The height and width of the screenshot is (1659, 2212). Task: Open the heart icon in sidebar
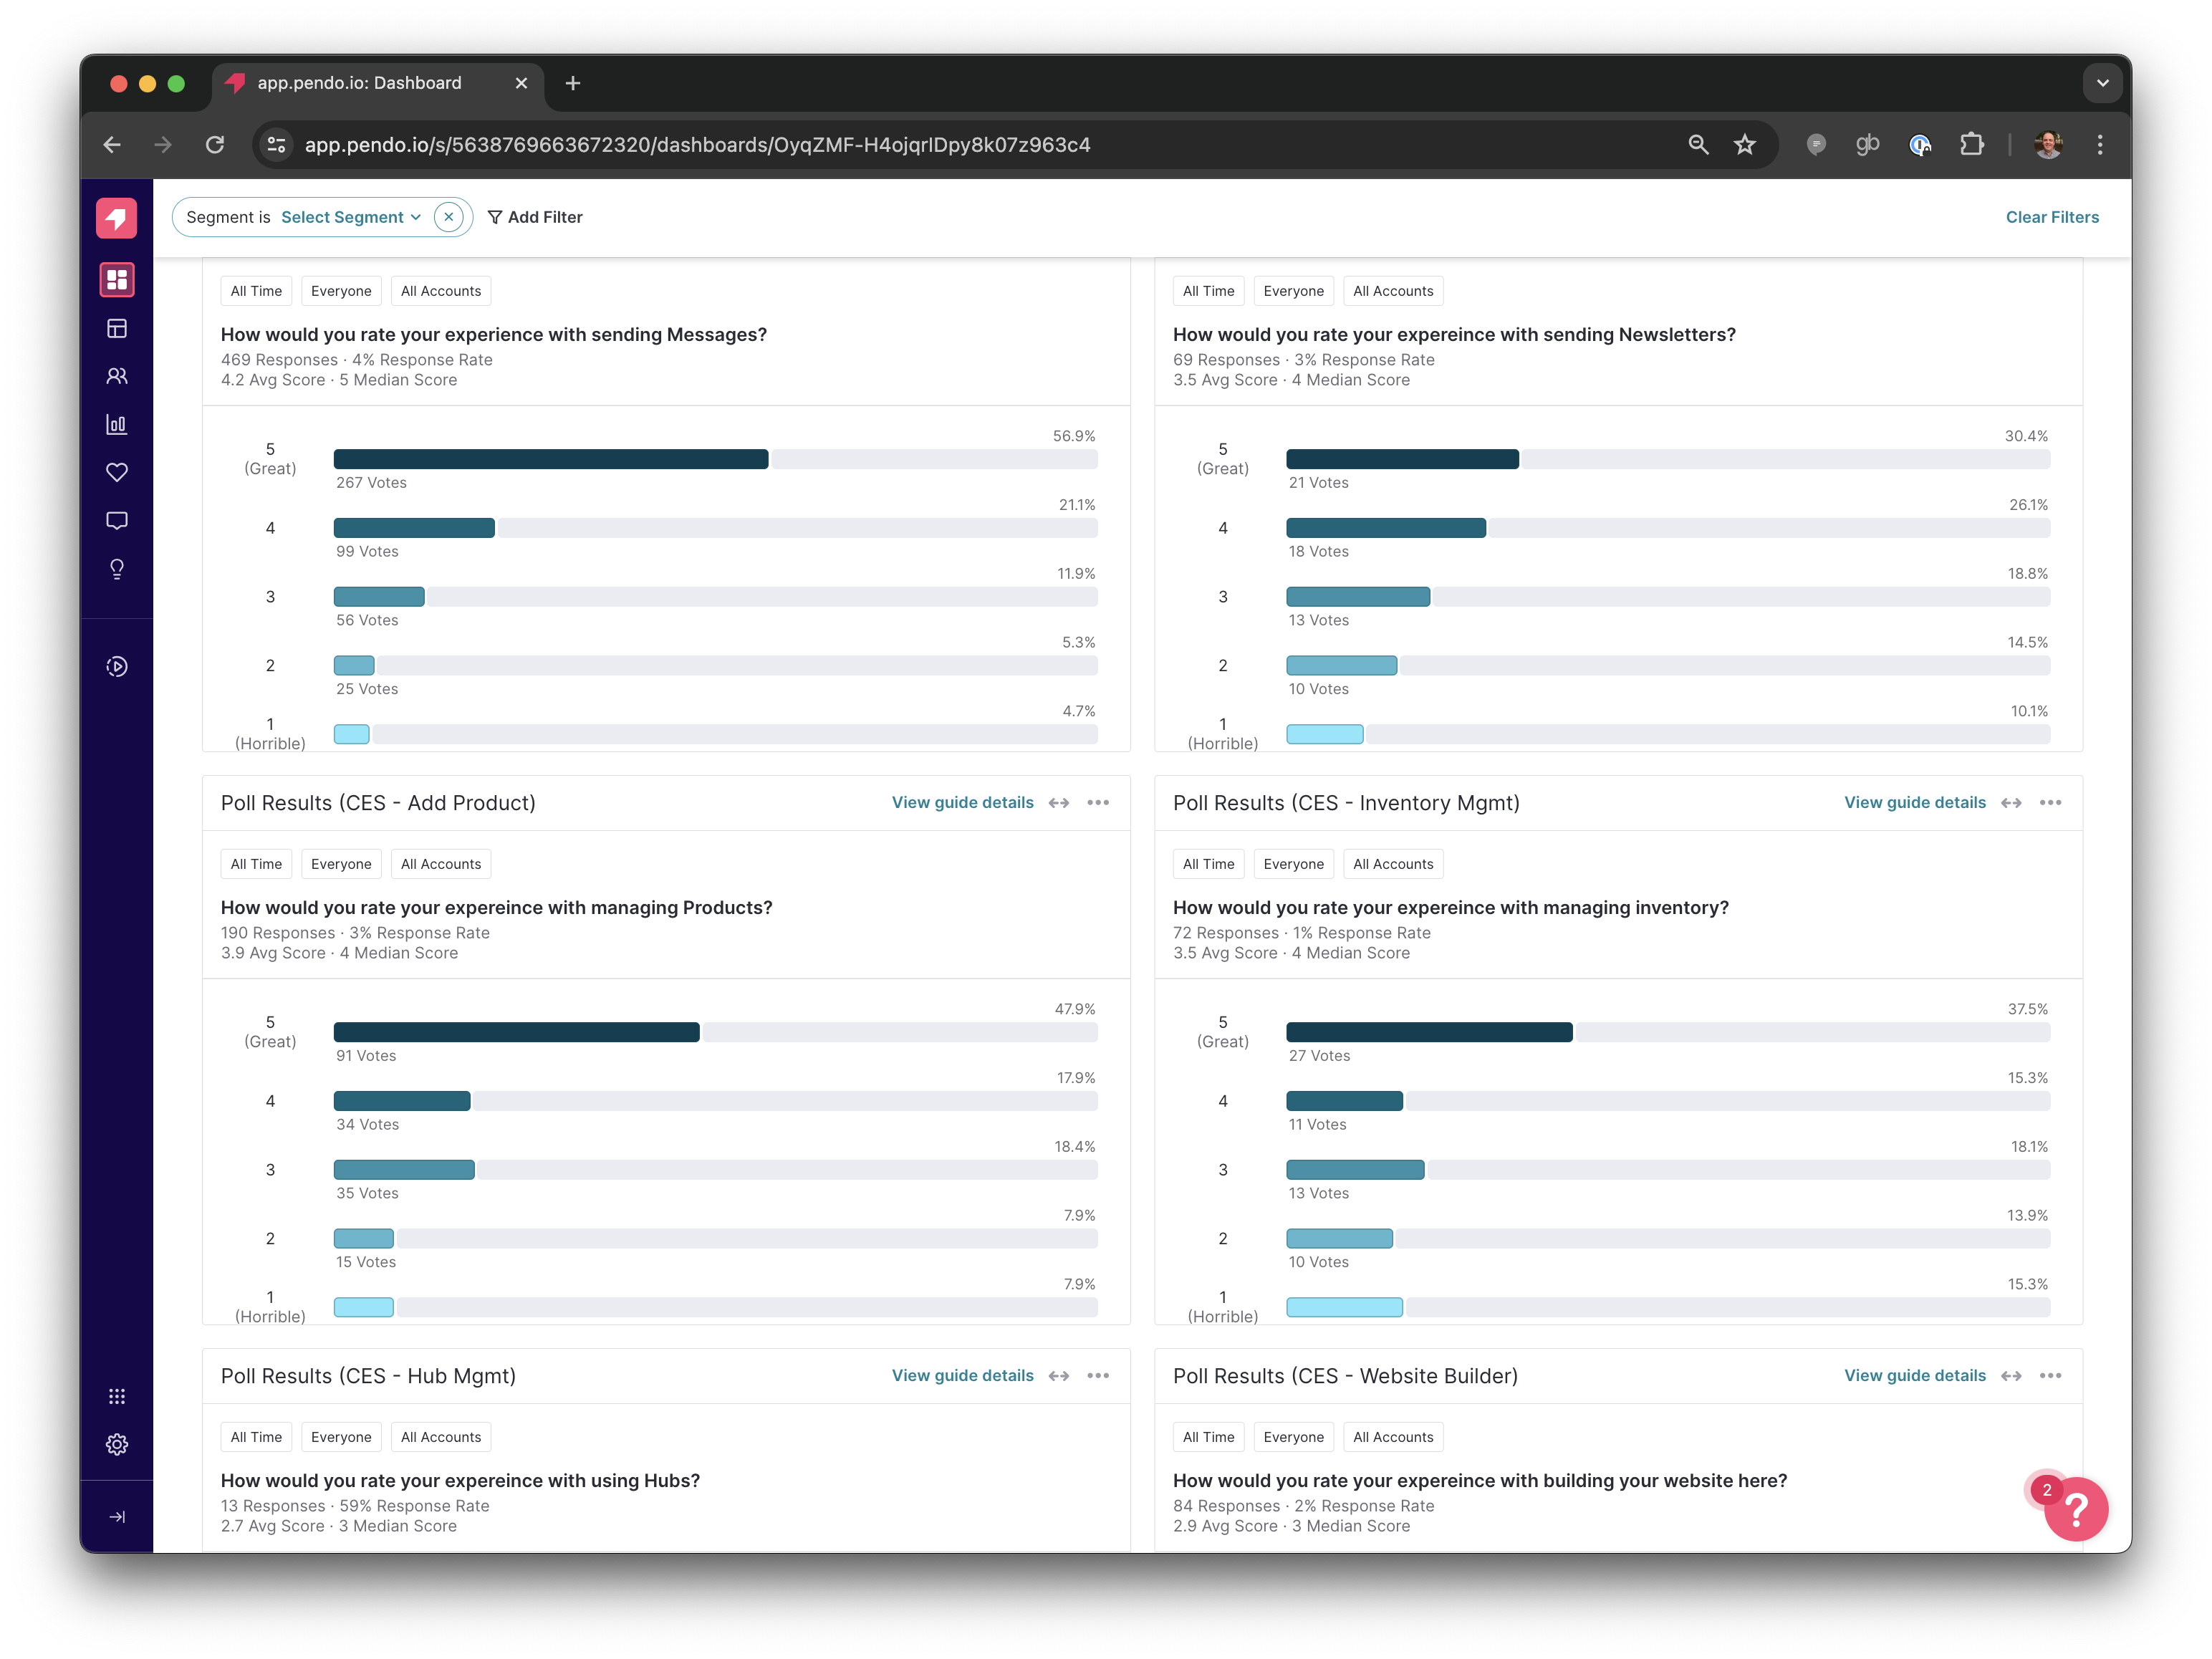tap(117, 472)
